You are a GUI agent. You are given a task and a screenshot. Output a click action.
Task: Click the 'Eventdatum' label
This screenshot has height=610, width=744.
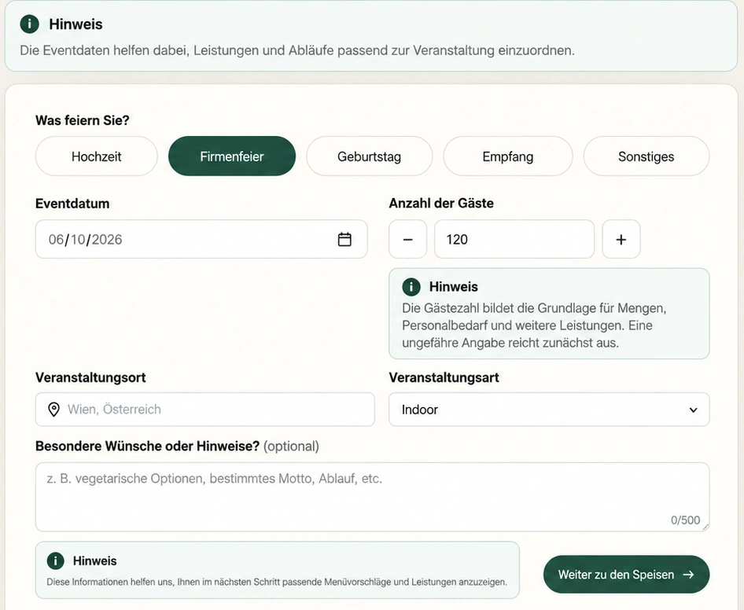72,204
